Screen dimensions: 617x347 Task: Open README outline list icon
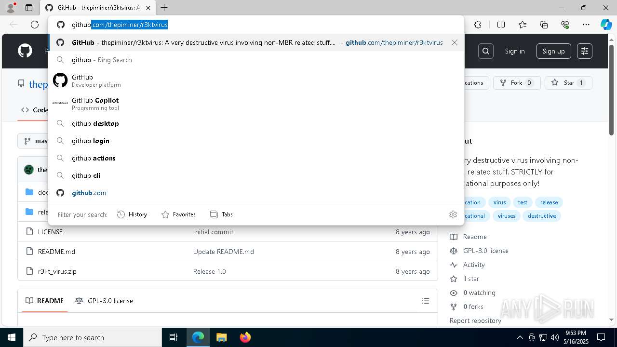pos(426,301)
